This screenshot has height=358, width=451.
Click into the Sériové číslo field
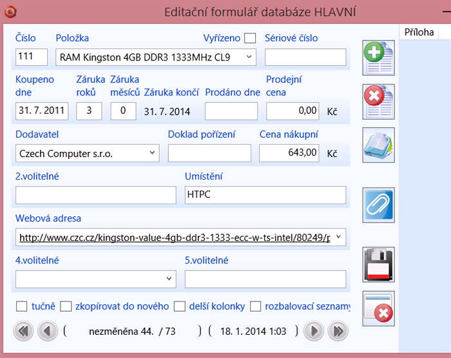(306, 57)
